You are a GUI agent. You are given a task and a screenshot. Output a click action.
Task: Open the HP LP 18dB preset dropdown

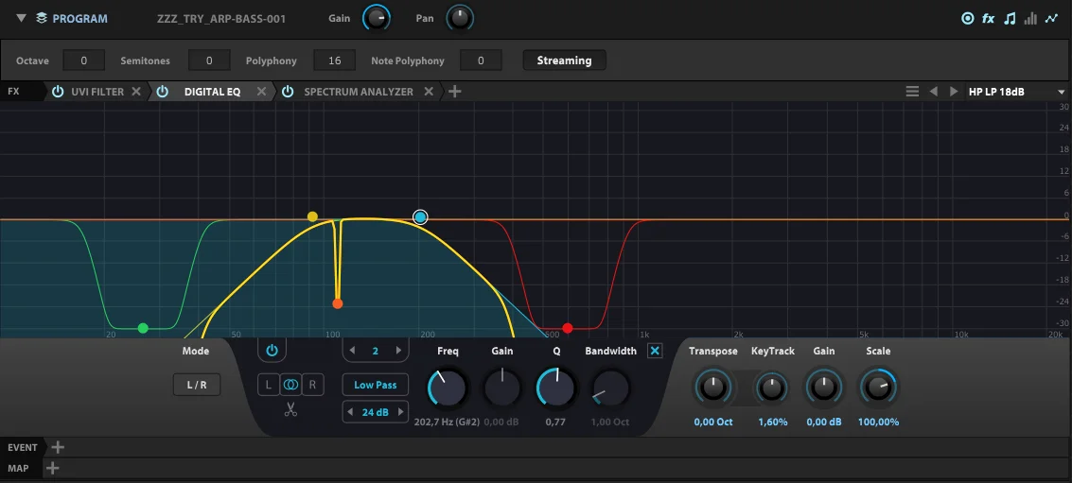coord(1017,92)
